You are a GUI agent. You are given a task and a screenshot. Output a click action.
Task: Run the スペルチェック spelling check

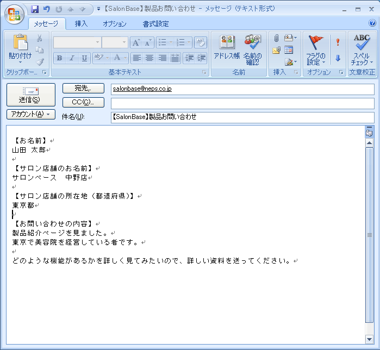point(362,49)
